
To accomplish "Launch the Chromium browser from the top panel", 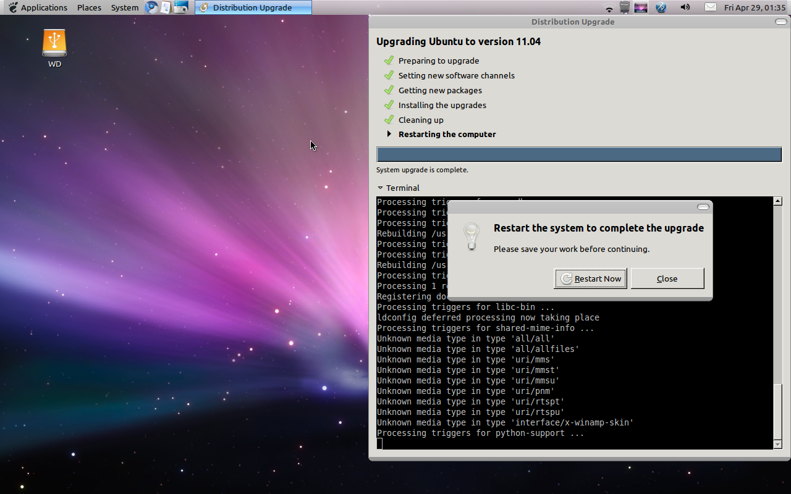I will tap(151, 7).
